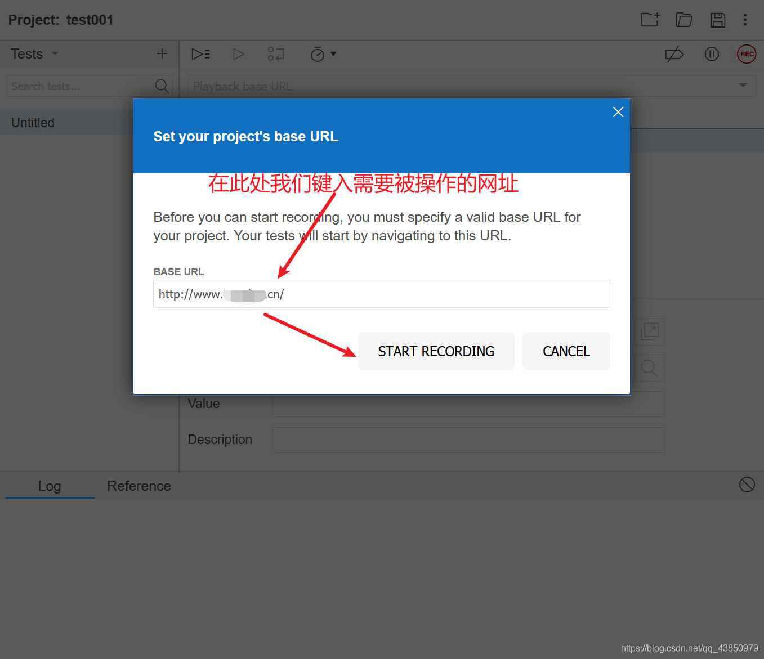The image size is (764, 659).
Task: Open the three-dot more options menu
Action: pos(745,20)
